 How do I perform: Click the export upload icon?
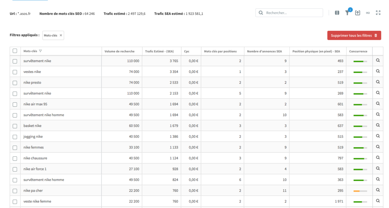(x=357, y=13)
